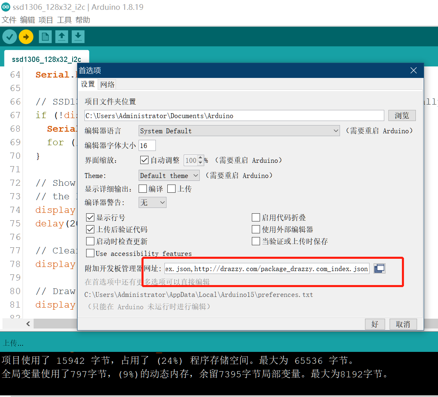The height and width of the screenshot is (397, 438).
Task: Click the Arduino logo in title bar
Action: click(6, 7)
